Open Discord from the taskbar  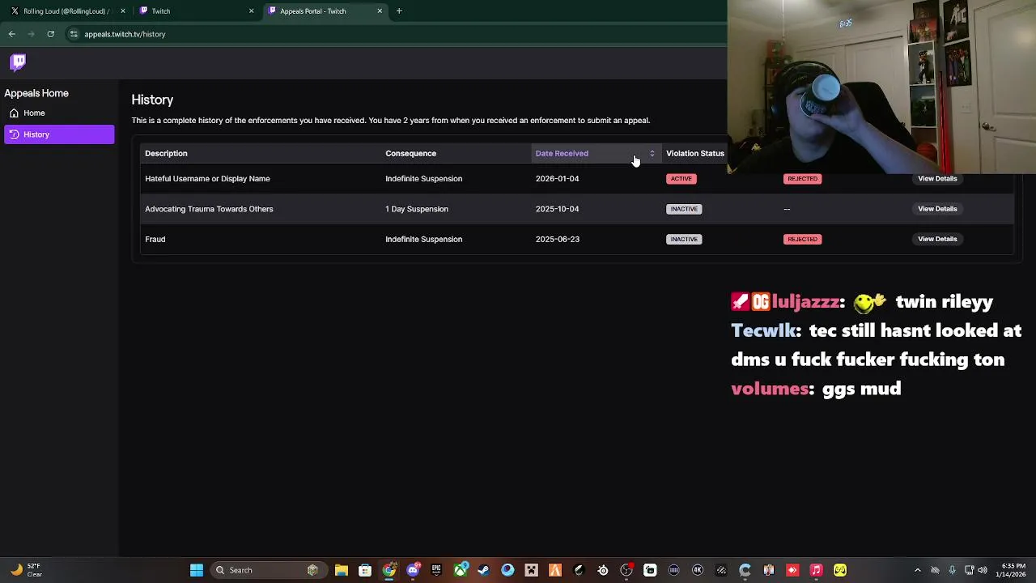[413, 570]
